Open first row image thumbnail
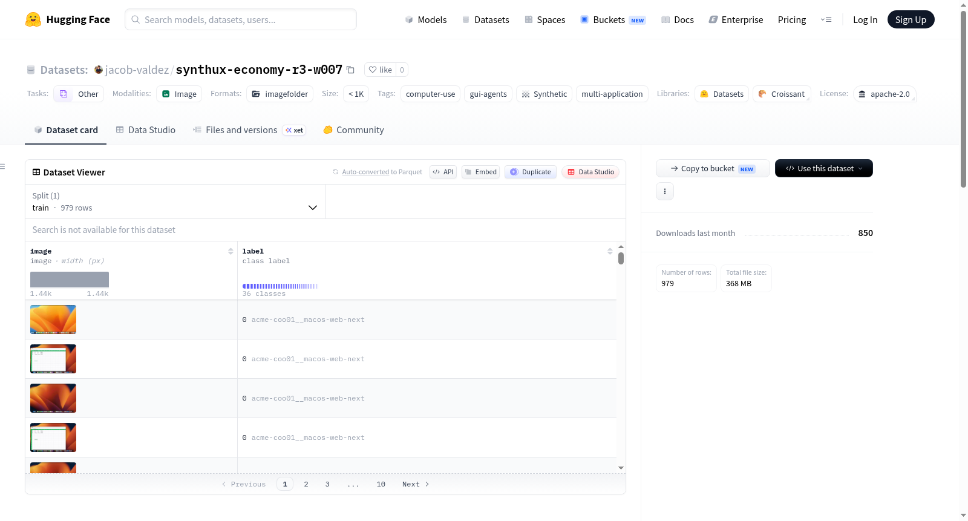 point(53,319)
